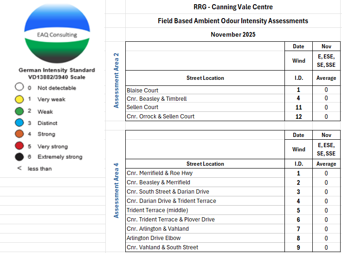Select the white 'Not detectable' circle
This screenshot has height=253, width=342.
(x=19, y=87)
